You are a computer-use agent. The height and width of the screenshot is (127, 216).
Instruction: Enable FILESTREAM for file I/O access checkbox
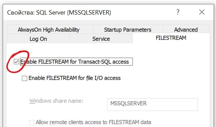(25, 78)
